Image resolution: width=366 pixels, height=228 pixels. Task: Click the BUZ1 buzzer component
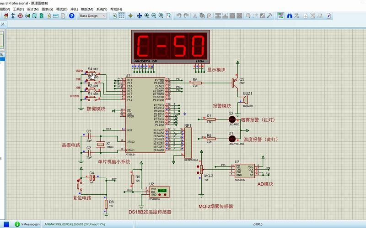245,100
